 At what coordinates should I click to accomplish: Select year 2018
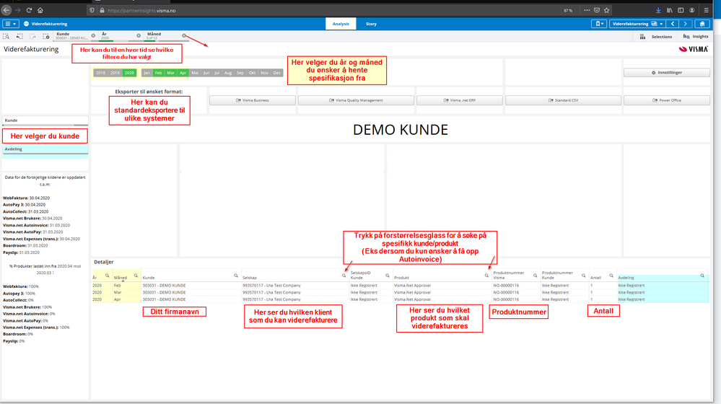pos(101,73)
